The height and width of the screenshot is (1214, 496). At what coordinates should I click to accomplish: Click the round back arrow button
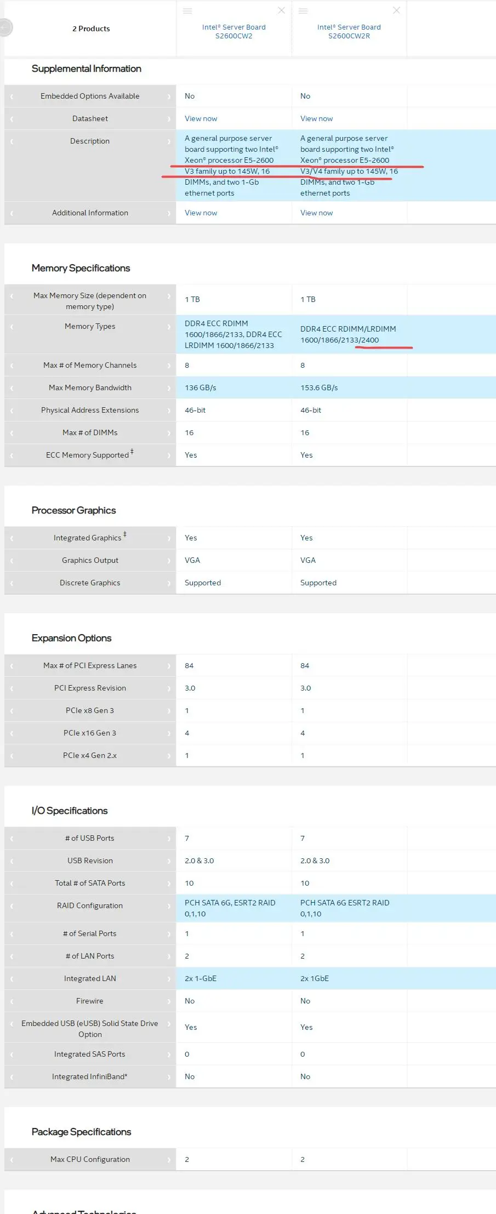tap(5, 27)
